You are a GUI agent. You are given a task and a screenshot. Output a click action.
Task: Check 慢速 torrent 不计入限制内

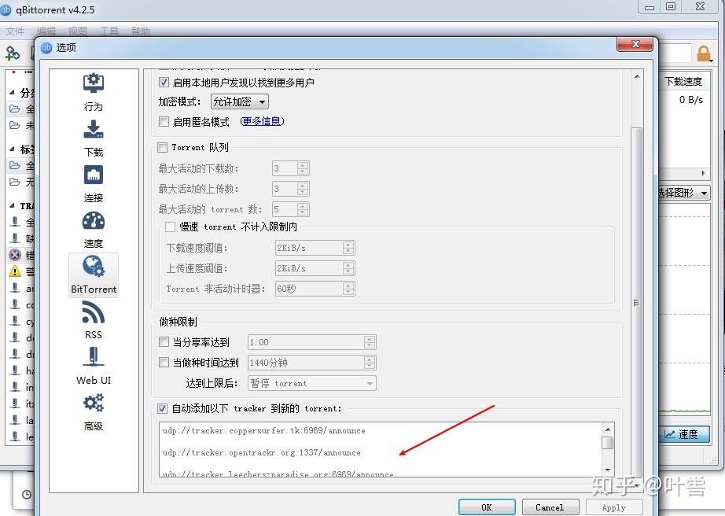point(170,227)
